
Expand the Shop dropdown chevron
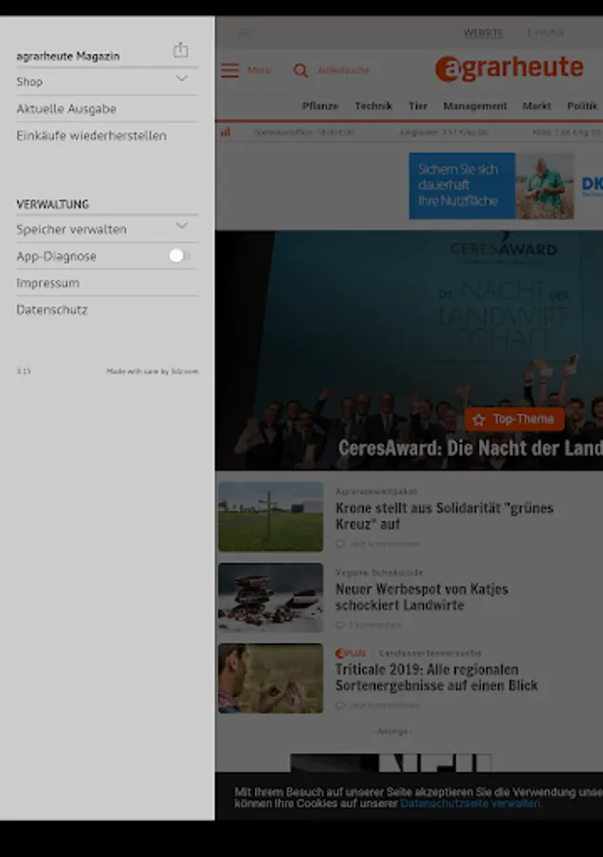[x=182, y=79]
